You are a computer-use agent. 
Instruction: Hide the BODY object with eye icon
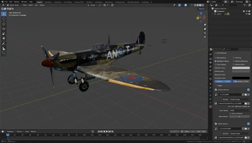[246, 14]
